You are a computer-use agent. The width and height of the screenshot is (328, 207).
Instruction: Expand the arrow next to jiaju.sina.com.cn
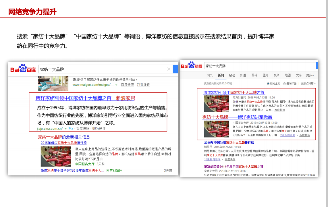(65, 129)
